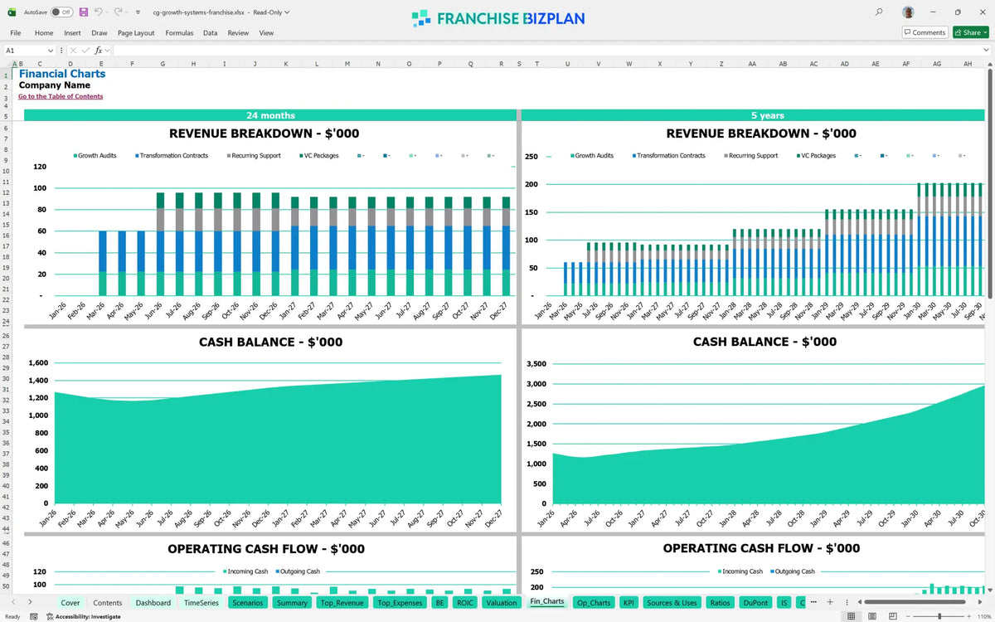
Task: Click the zoom slider handle
Action: click(939, 616)
